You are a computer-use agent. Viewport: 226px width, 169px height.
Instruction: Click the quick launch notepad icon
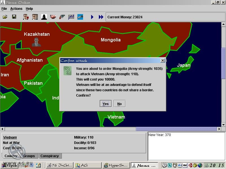point(38,165)
